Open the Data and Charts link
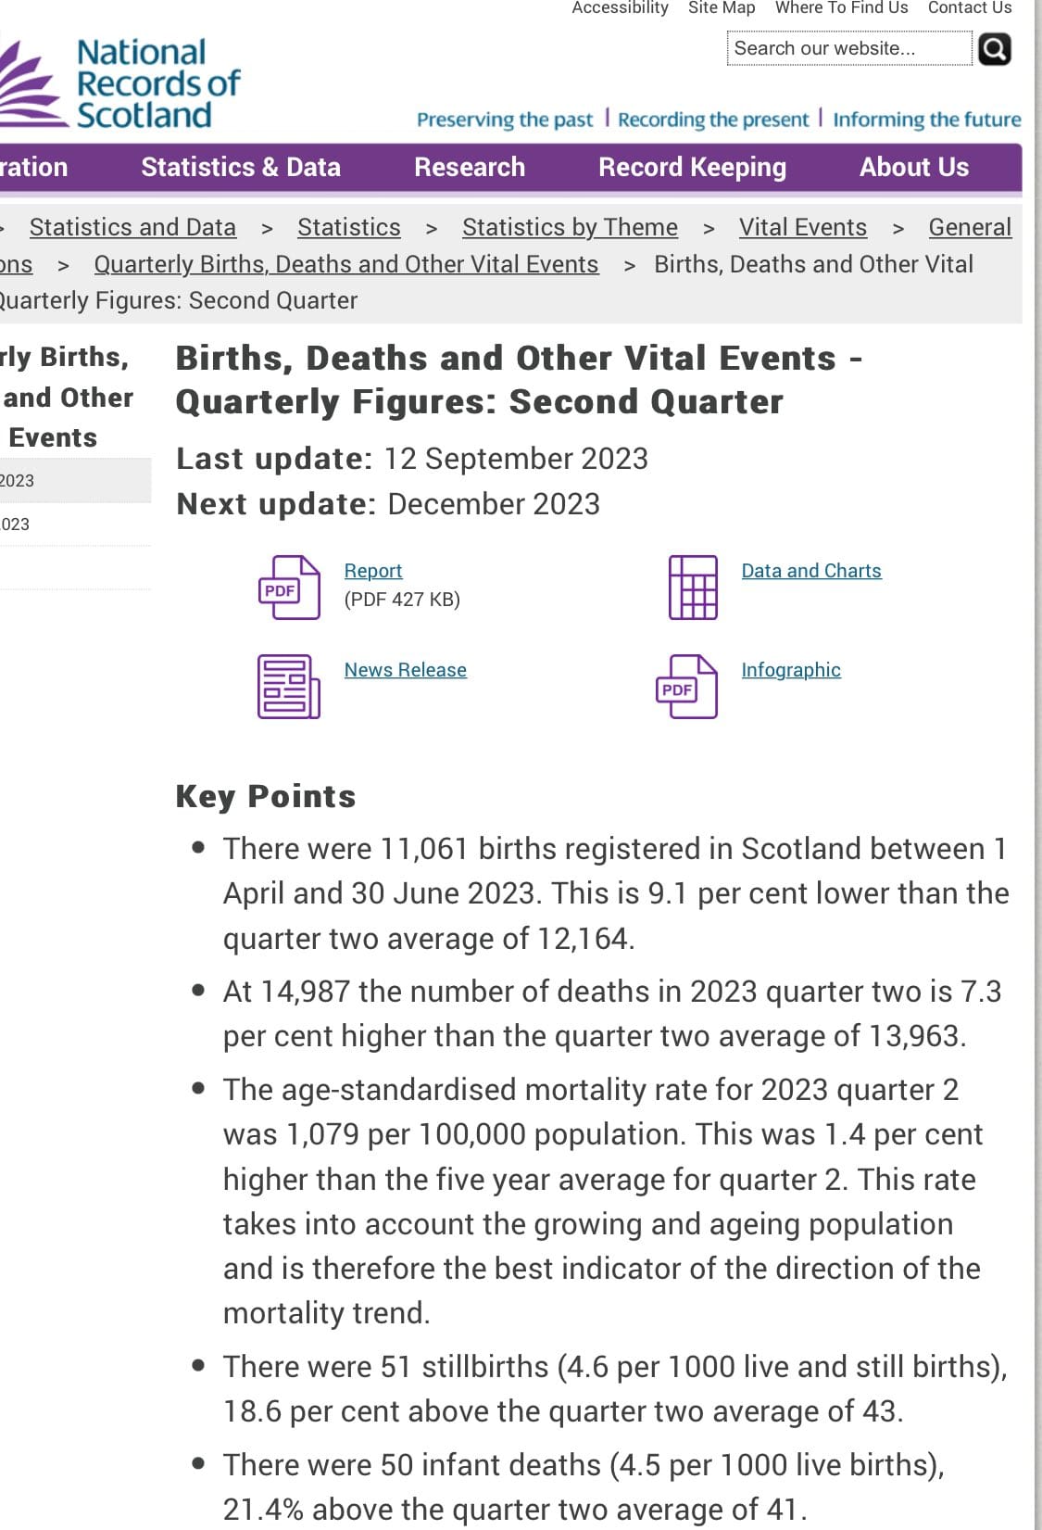Screen dimensions: 1042x1530 pos(811,571)
